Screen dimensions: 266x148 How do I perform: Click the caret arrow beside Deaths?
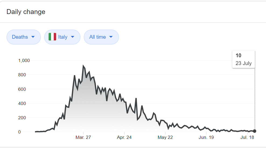[x=33, y=37]
